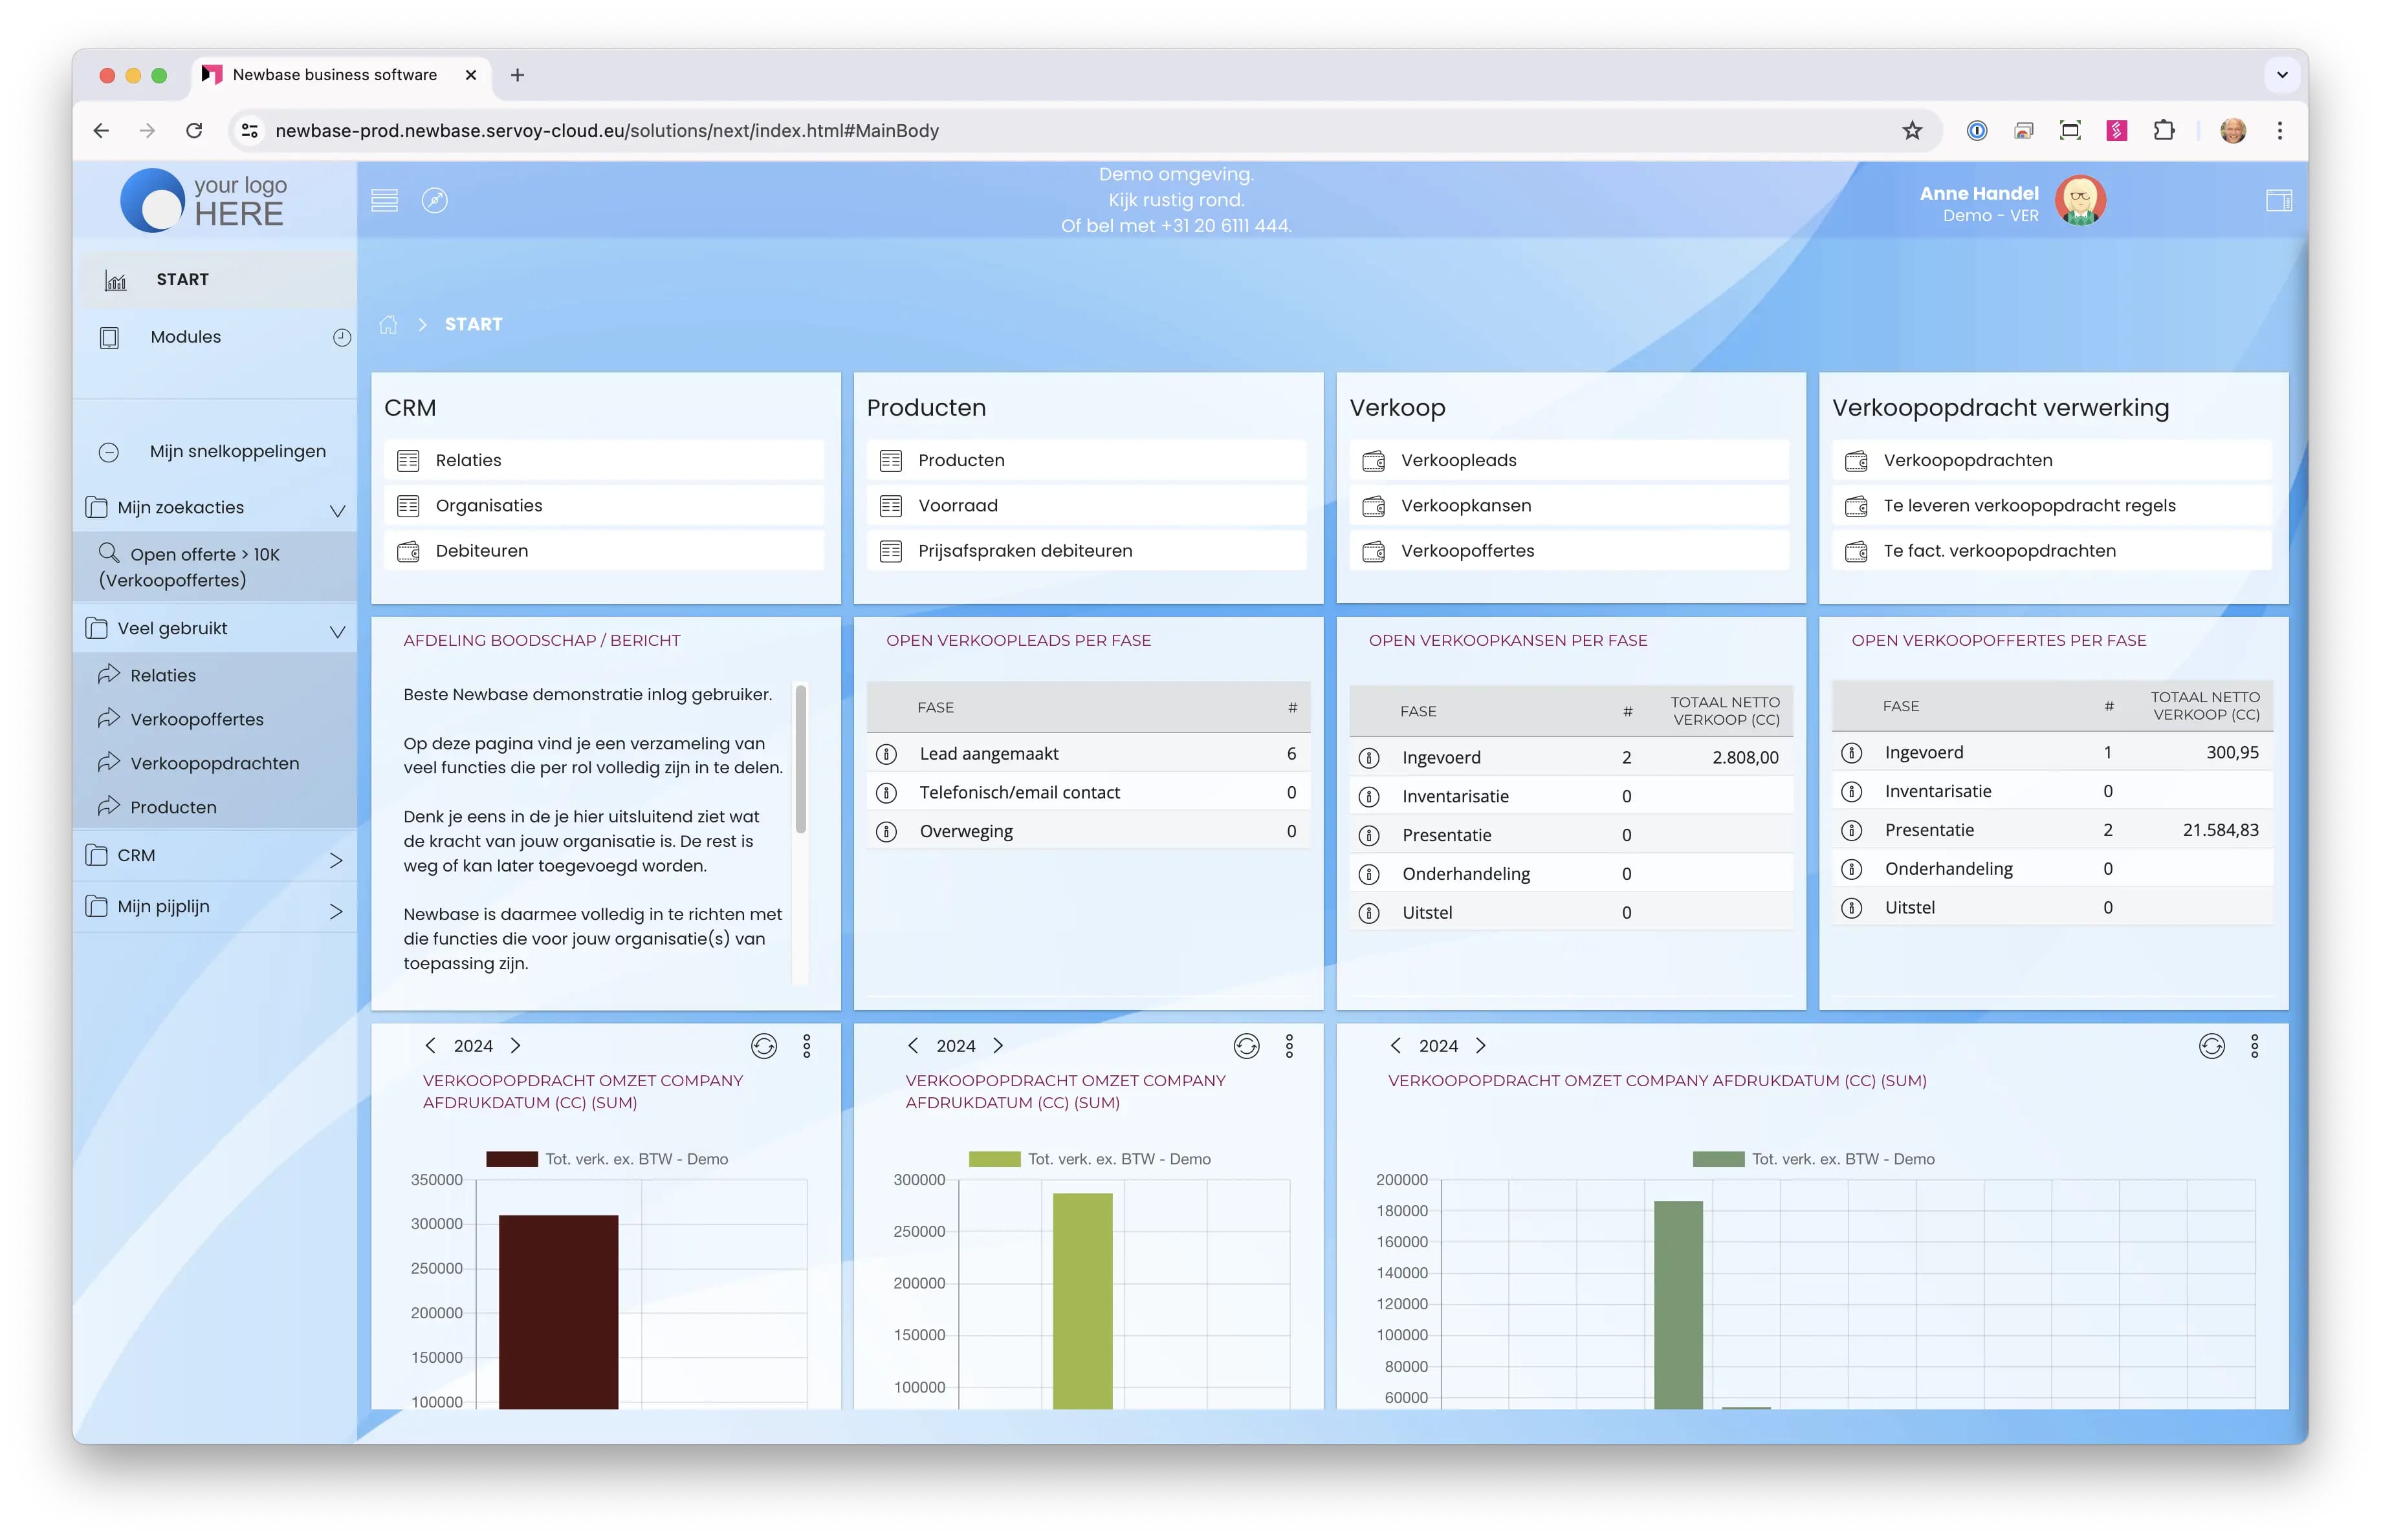Expand the Mijn pijplijn folder
Viewport: 2381px width, 1540px height.
coord(336,910)
